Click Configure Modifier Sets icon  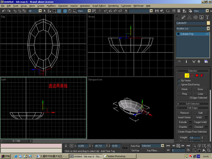pos(206,61)
